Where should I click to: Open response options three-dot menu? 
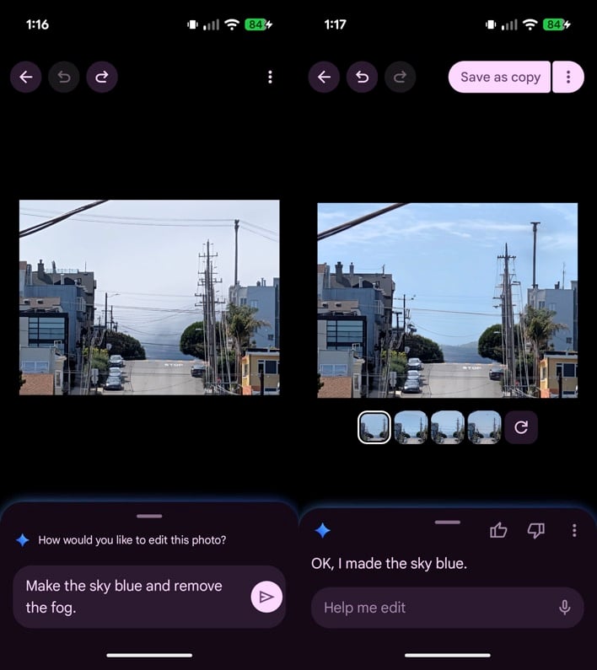point(574,530)
